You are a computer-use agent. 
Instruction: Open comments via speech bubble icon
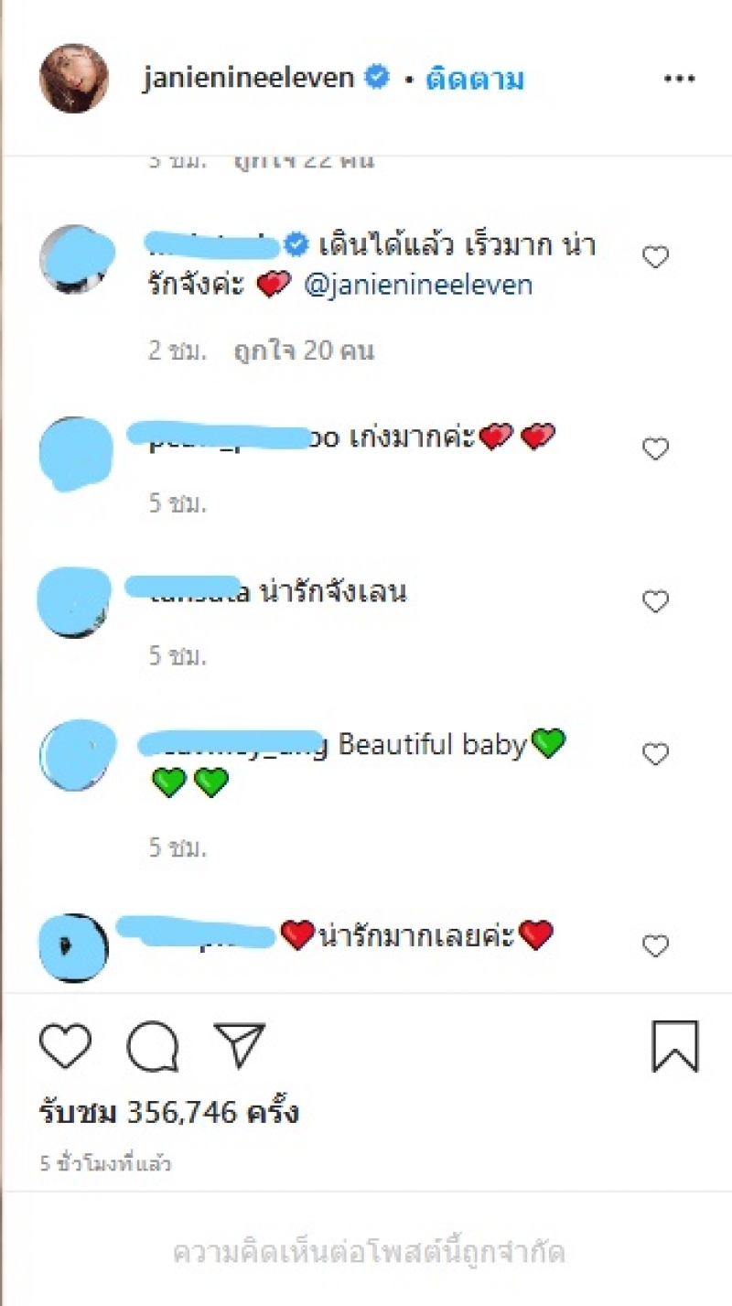click(152, 1047)
